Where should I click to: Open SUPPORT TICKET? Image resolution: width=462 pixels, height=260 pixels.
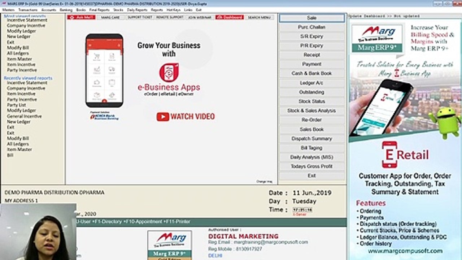coord(140,17)
